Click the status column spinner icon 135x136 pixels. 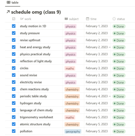tap(114, 19)
